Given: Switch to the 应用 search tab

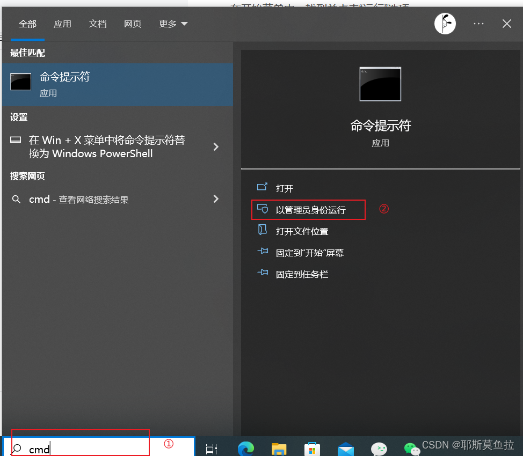Looking at the screenshot, I should tap(62, 24).
